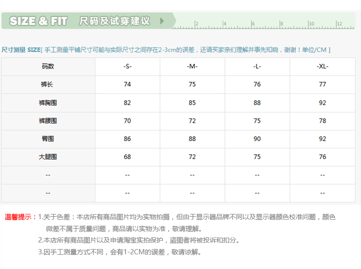Select the -S- size column header
The height and width of the screenshot is (269, 361).
pos(127,66)
